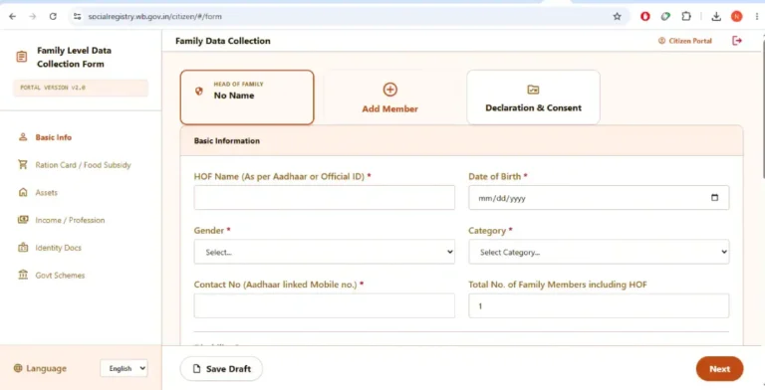Click the Identity Docs badge icon
Screen dimensions: 765x390
(x=23, y=248)
